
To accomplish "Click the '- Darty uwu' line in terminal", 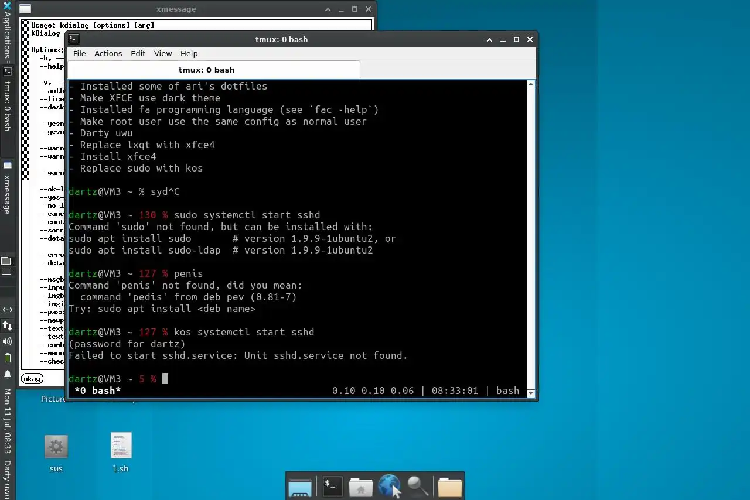I will point(101,133).
